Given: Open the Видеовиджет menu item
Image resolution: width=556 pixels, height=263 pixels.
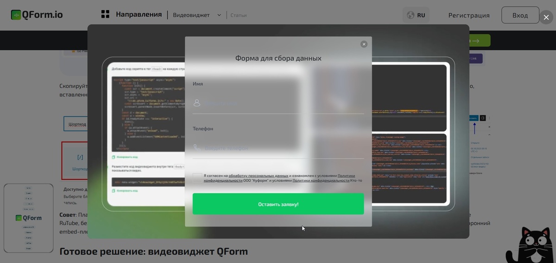Looking at the screenshot, I should coord(191,15).
